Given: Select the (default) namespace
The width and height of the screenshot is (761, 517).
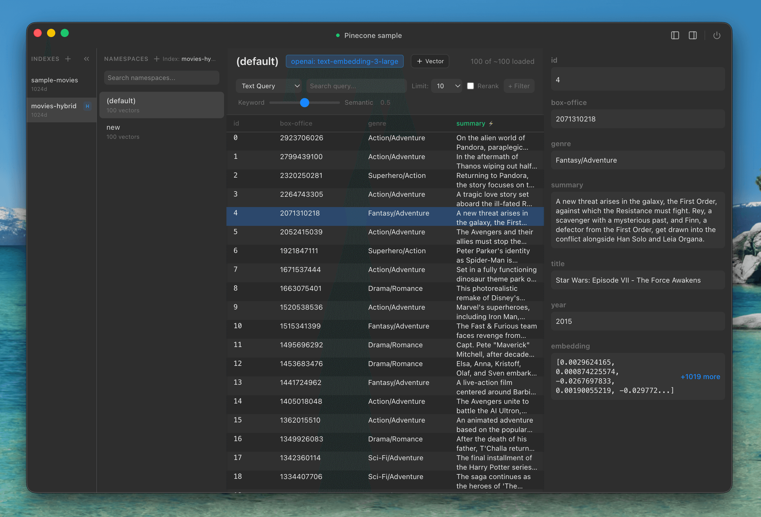Looking at the screenshot, I should point(161,105).
